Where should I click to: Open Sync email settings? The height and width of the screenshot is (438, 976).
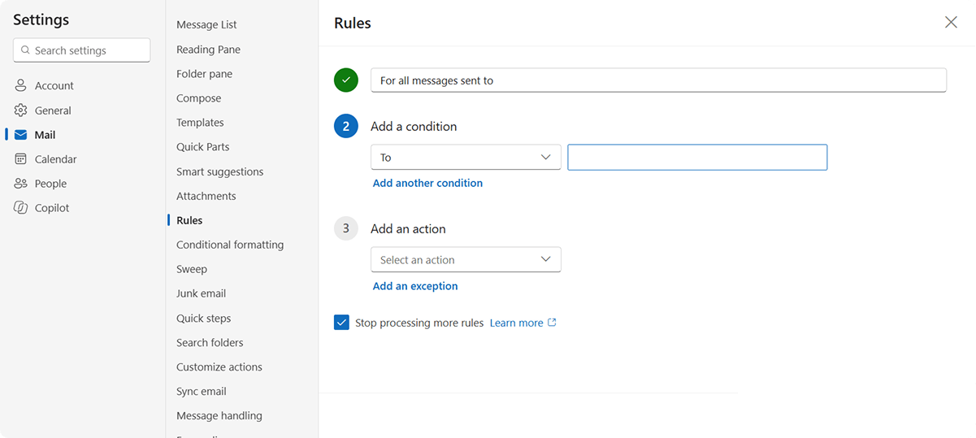click(202, 392)
